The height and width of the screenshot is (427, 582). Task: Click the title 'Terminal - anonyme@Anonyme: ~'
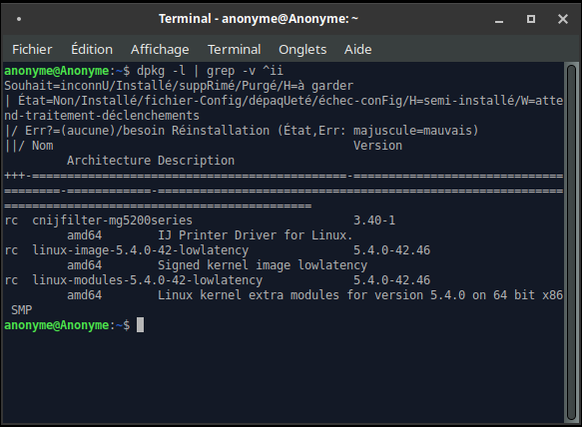(259, 19)
